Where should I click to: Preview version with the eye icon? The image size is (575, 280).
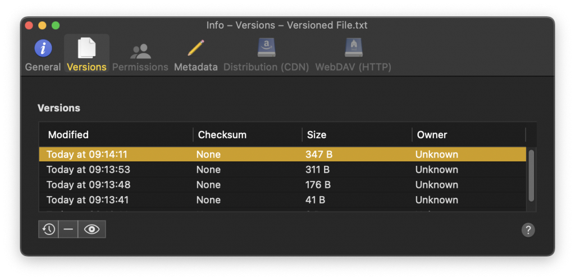pos(92,229)
